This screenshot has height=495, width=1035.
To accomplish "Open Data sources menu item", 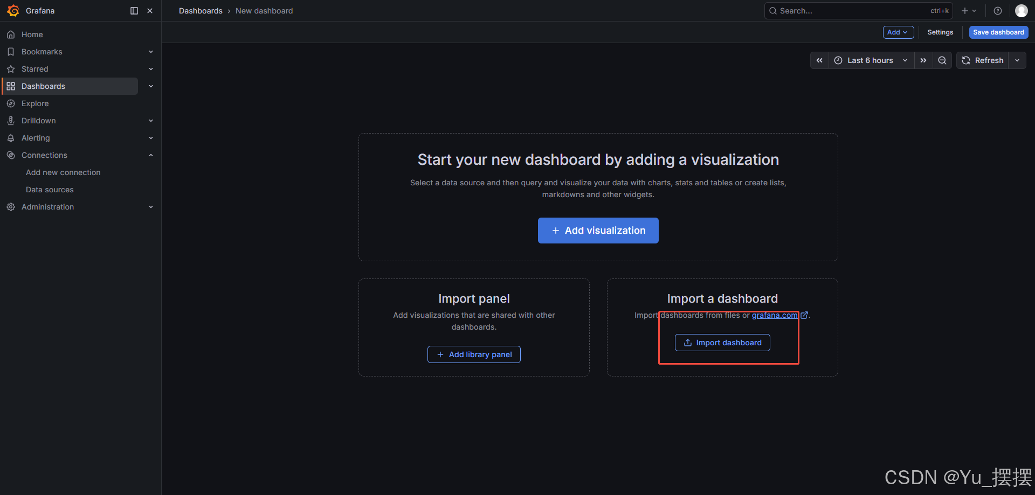I will coord(50,190).
